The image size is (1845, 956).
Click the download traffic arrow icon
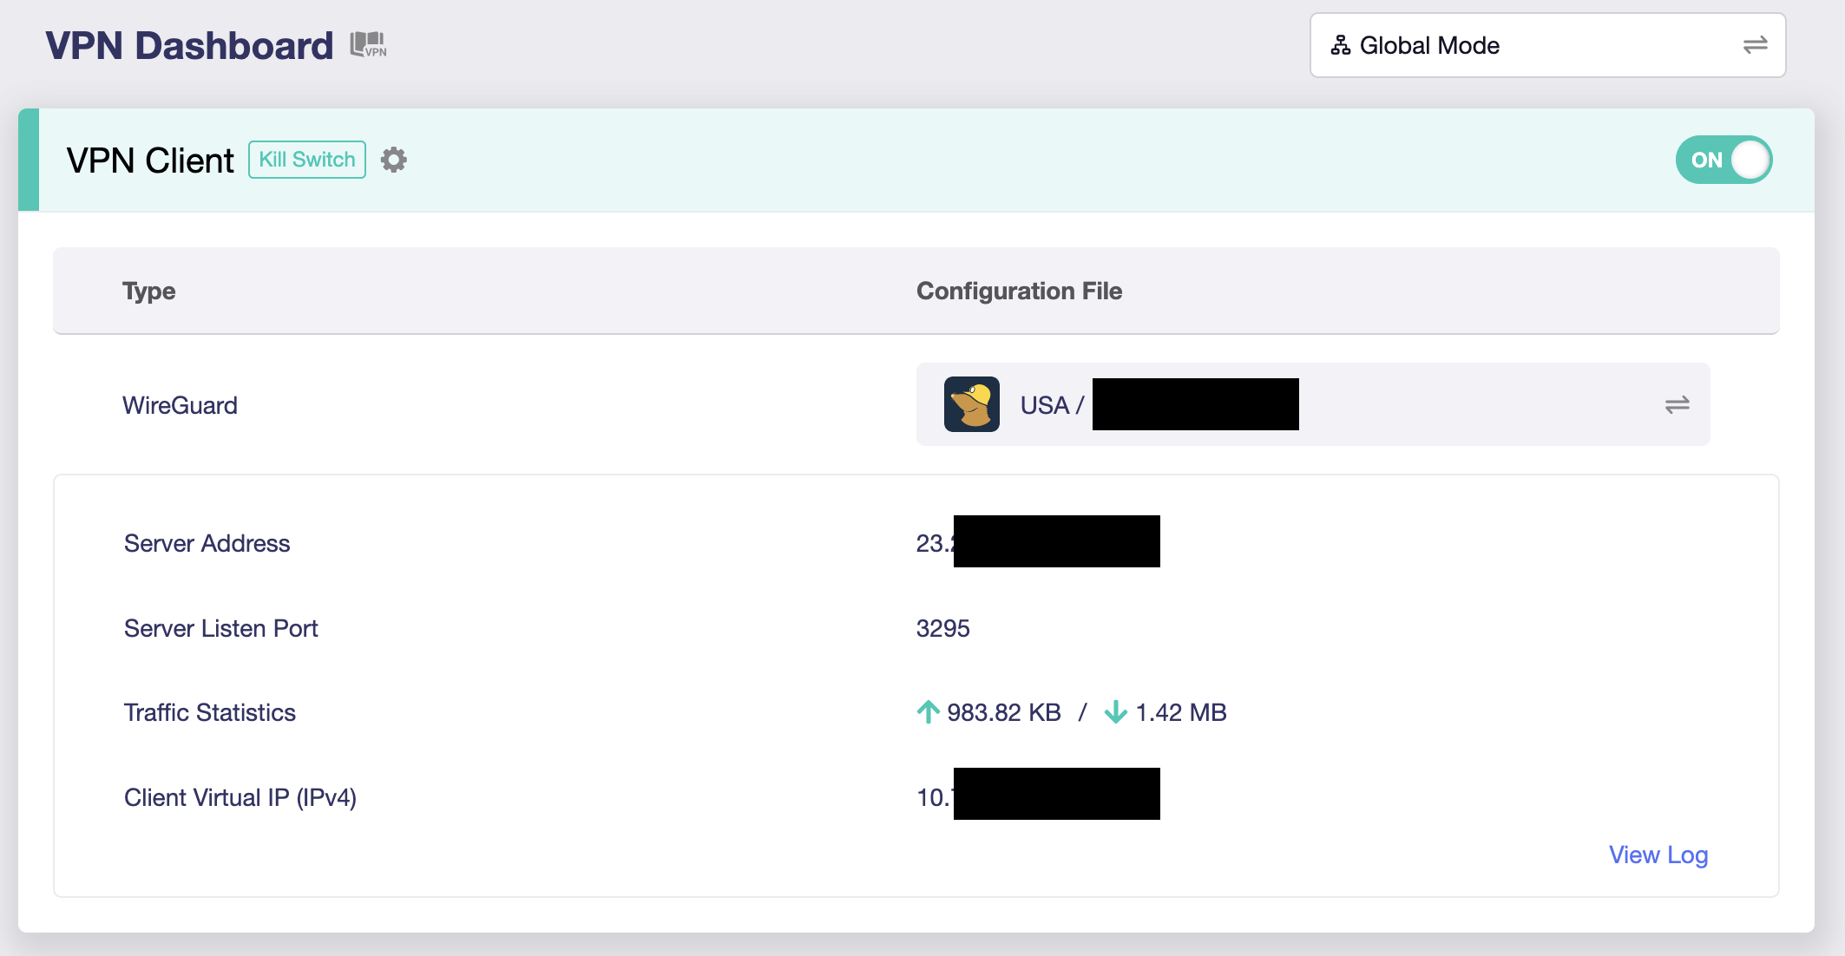tap(1115, 712)
